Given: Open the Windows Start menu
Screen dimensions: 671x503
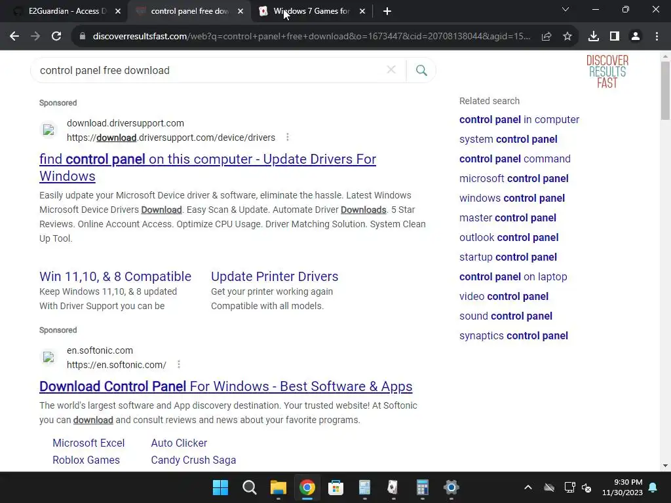Looking at the screenshot, I should [220, 487].
